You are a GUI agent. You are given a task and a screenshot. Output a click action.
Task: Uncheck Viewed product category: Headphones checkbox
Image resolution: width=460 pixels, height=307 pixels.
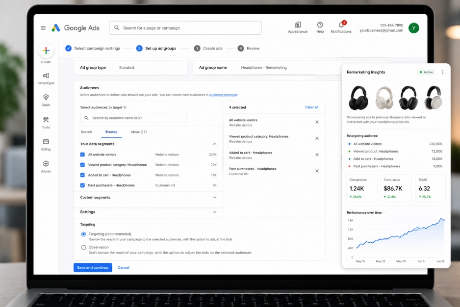(x=82, y=165)
